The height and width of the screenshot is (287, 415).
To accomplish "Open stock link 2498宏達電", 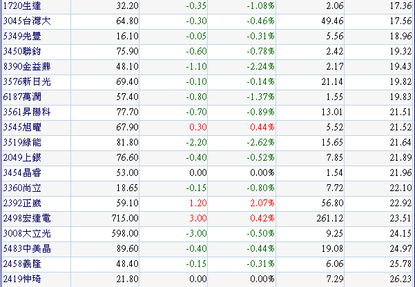I will tap(27, 218).
